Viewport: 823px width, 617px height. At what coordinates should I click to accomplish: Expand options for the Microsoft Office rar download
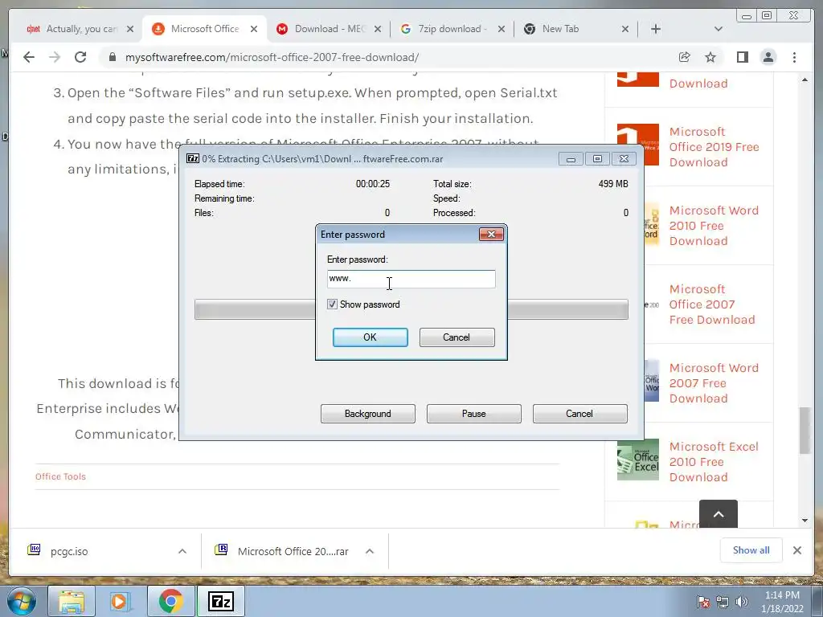[x=370, y=551]
